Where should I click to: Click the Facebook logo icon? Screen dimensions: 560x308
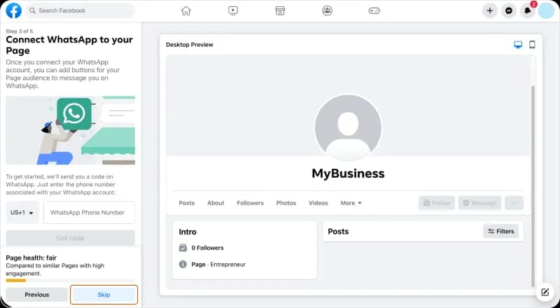[13, 10]
